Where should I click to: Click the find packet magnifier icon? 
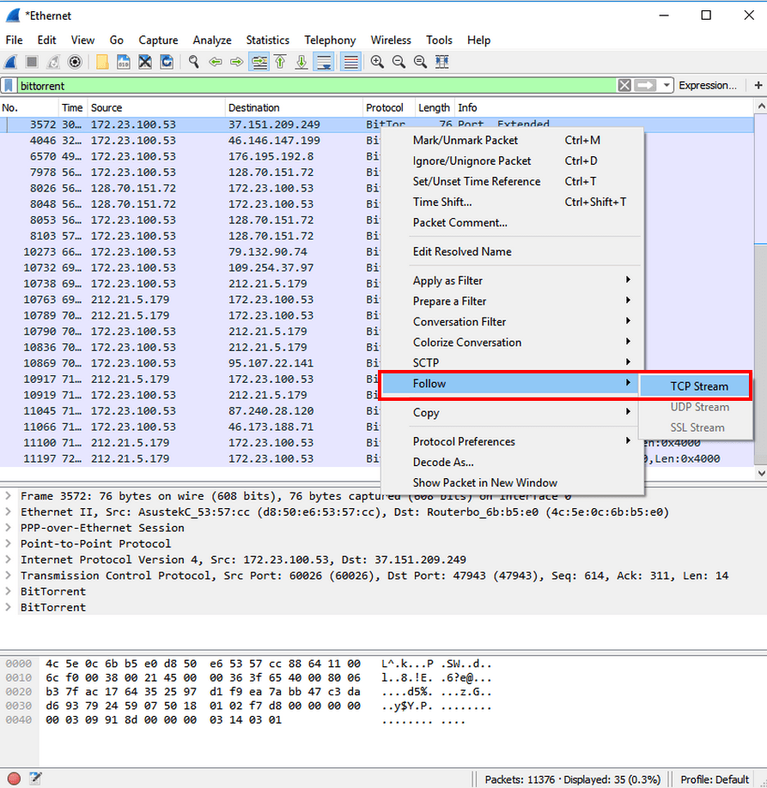[194, 62]
